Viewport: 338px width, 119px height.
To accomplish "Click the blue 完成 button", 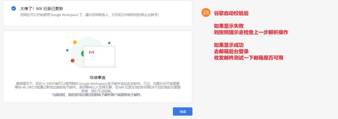I will (x=183, y=112).
